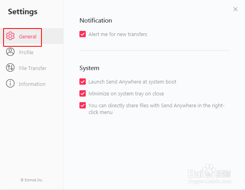The width and height of the screenshot is (245, 190).
Task: Switch to the File Transfer section
Action: [x=32, y=68]
